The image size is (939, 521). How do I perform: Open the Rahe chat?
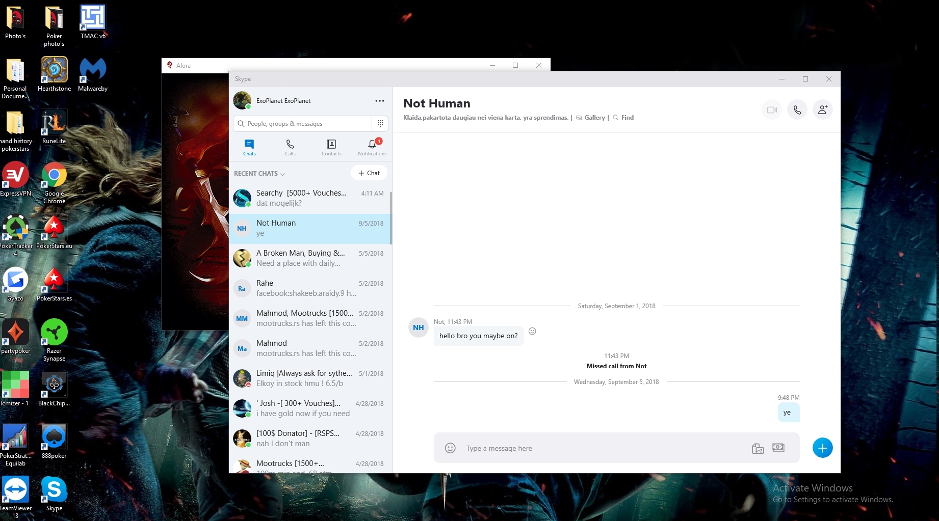tap(310, 288)
